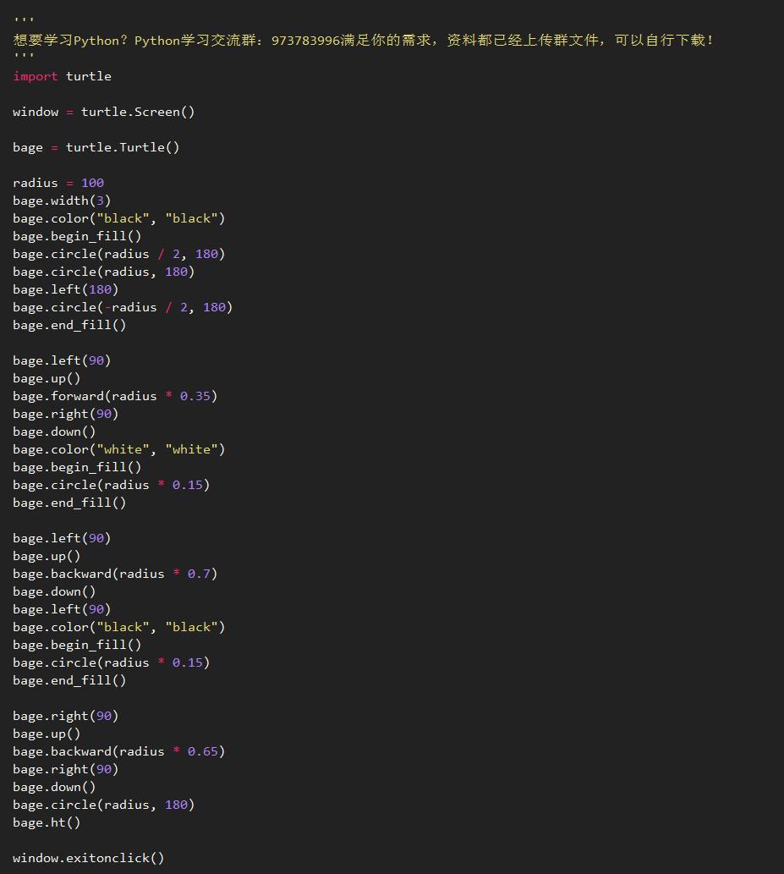
Task: Click the first "white" string literal
Action: point(123,449)
